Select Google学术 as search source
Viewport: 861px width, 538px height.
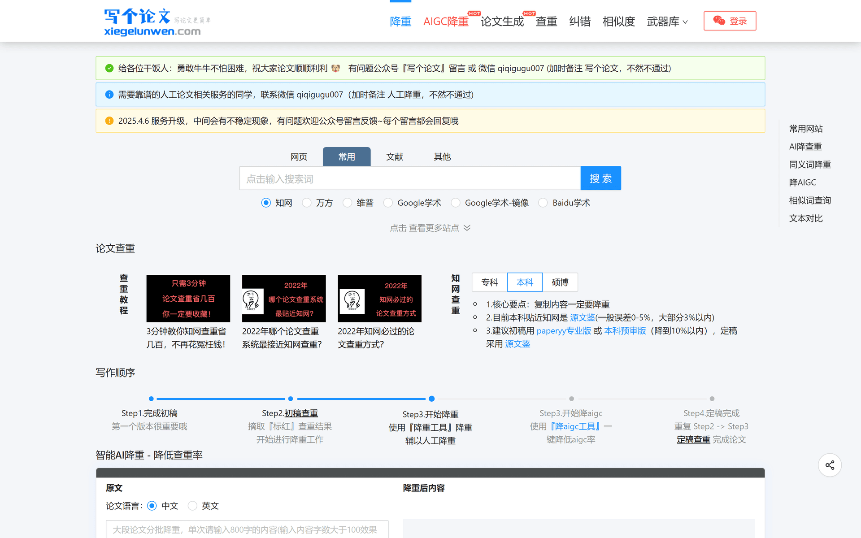coord(388,203)
